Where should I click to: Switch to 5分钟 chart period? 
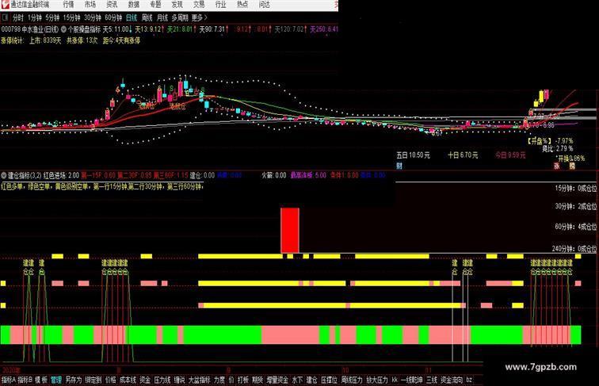click(52, 17)
